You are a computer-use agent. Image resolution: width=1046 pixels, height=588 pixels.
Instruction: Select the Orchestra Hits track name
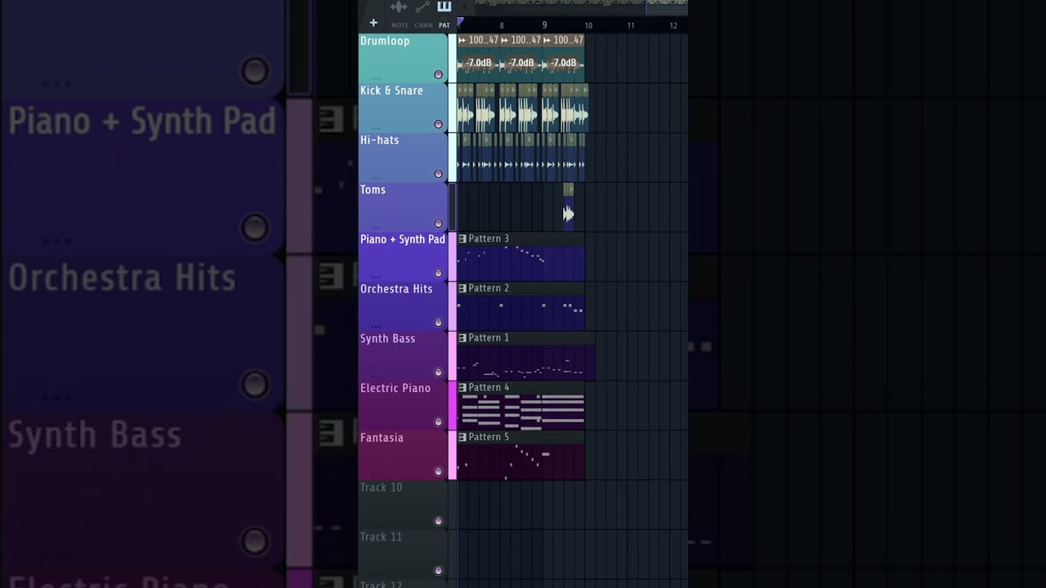point(396,289)
